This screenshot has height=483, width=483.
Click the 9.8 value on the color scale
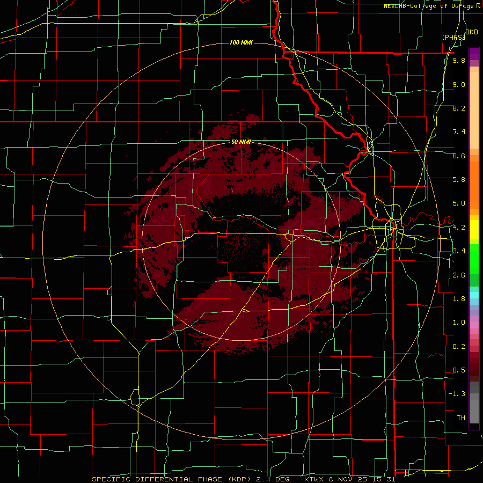tap(459, 60)
